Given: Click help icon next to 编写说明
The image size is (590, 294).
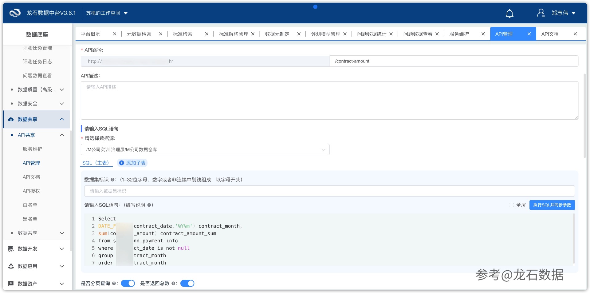Looking at the screenshot, I should point(149,205).
